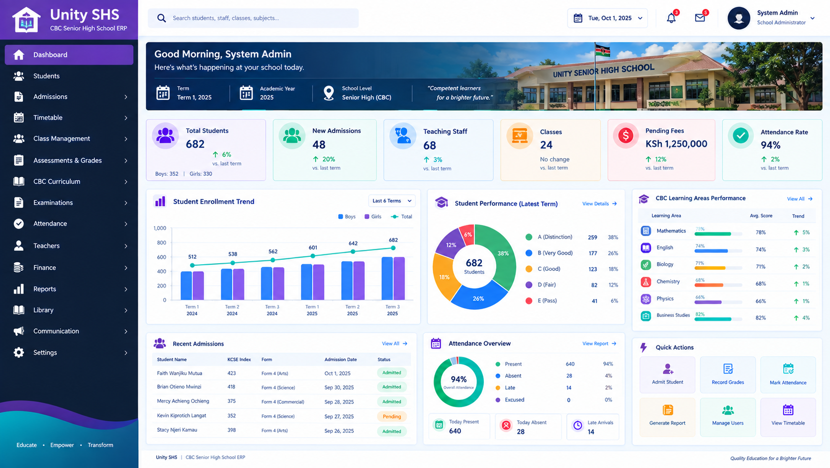
Task: Click the English score progress bar
Action: (x=718, y=251)
